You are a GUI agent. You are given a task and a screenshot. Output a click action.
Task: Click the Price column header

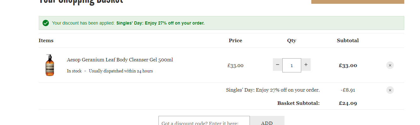(x=235, y=41)
